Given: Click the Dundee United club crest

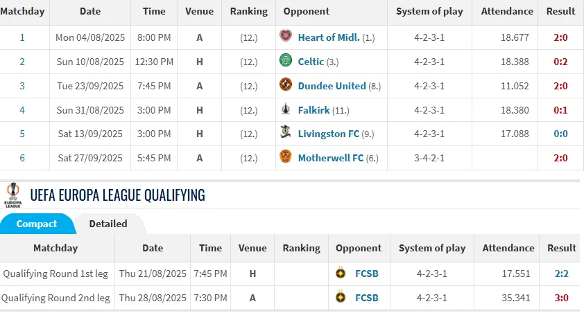Looking at the screenshot, I should (x=285, y=85).
